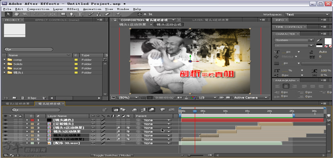Screen dimensions: 333x158
Task: Click the white fill color swatch
Action: 328,41
